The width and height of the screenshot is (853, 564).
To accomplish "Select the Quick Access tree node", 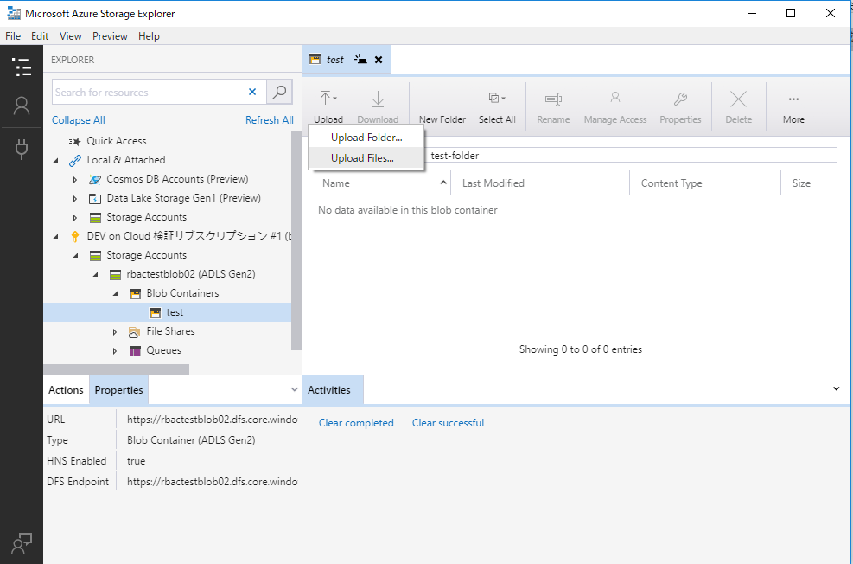I will point(117,141).
